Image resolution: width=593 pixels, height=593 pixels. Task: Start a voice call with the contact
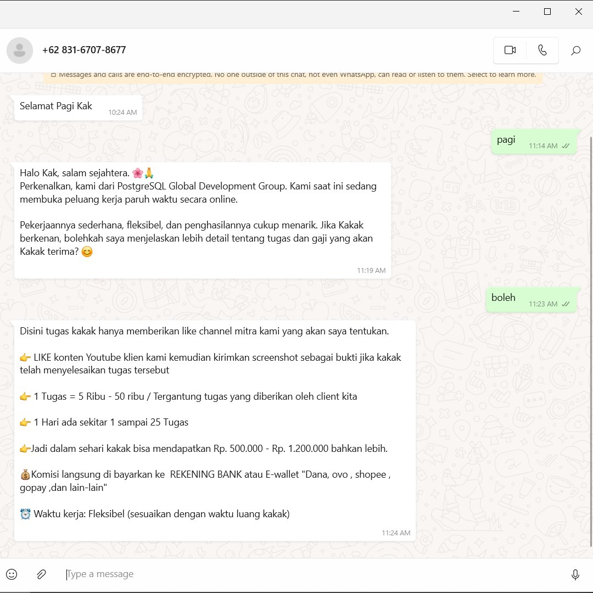coord(542,51)
